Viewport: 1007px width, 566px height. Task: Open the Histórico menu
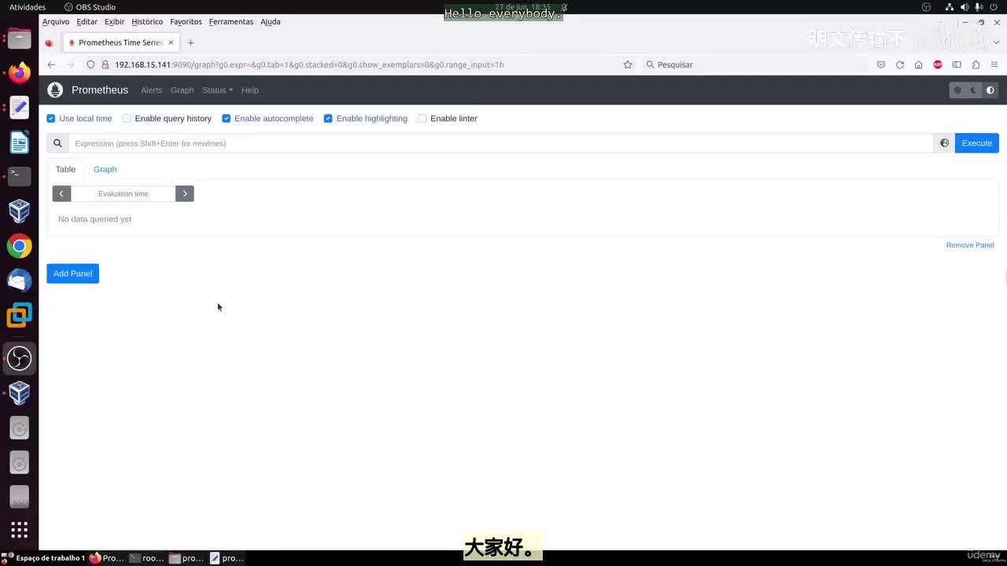click(x=147, y=22)
